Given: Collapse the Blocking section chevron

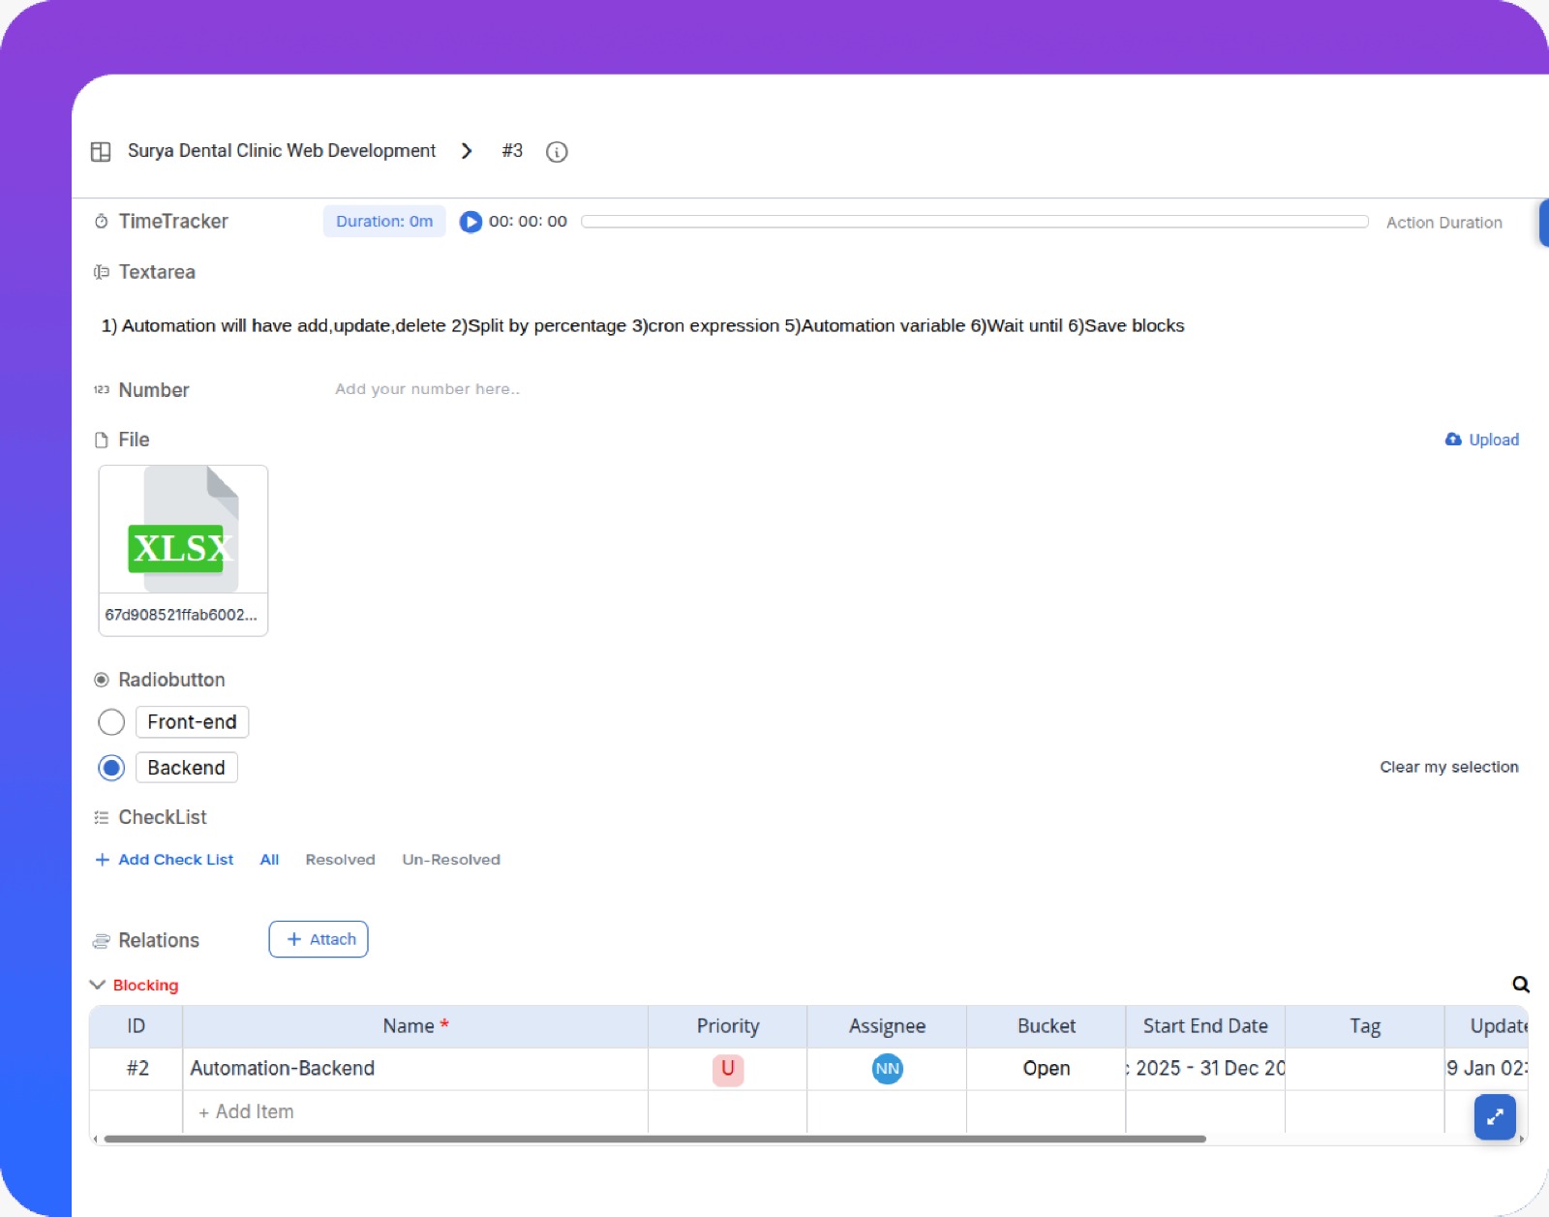Looking at the screenshot, I should point(97,985).
